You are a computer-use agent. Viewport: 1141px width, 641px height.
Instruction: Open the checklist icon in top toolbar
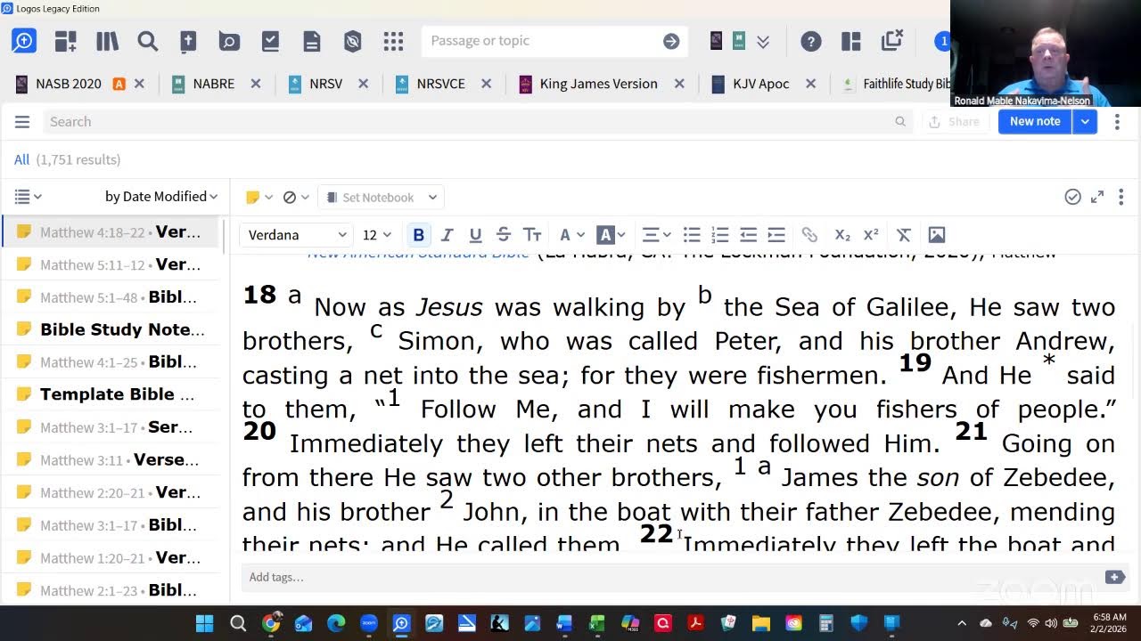(x=270, y=41)
